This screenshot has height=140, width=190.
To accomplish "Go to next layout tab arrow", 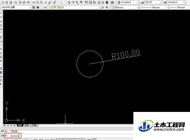I will coord(11,125).
